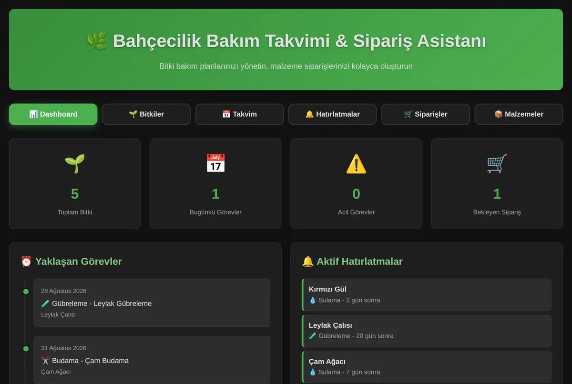The image size is (572, 384).
Task: Click the sprout icon in Bitkiler tab
Action: (x=133, y=114)
